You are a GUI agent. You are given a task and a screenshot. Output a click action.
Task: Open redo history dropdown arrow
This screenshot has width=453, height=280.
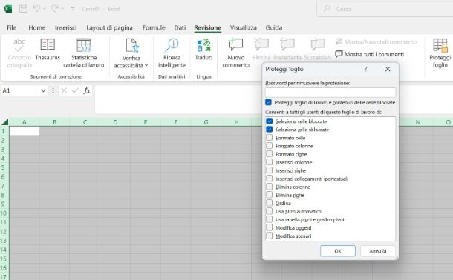62,9
